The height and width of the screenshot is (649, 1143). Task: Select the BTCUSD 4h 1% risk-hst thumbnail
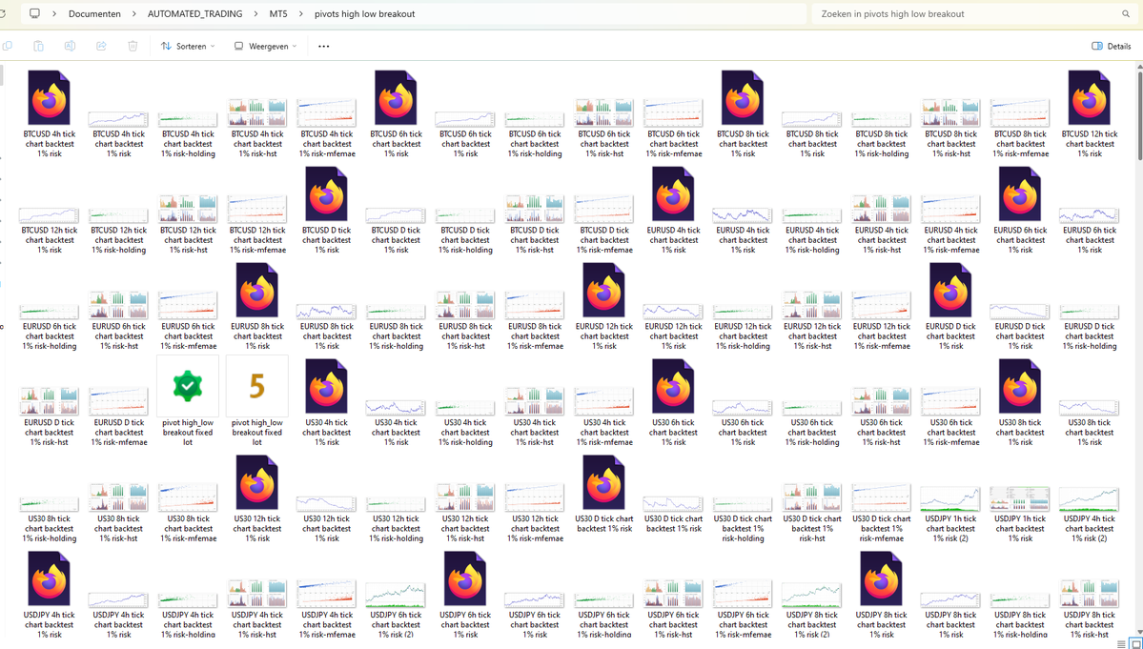pos(257,112)
